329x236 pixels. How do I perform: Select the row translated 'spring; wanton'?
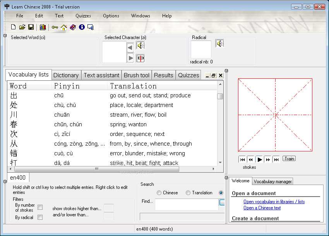[x=112, y=124]
